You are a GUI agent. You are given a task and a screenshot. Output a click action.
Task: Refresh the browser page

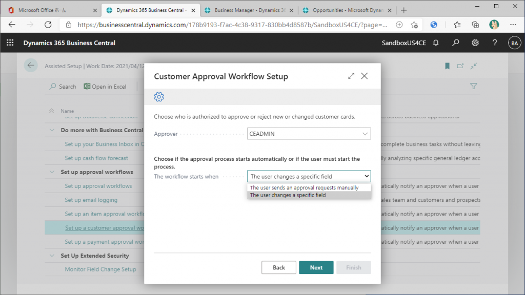[48, 25]
